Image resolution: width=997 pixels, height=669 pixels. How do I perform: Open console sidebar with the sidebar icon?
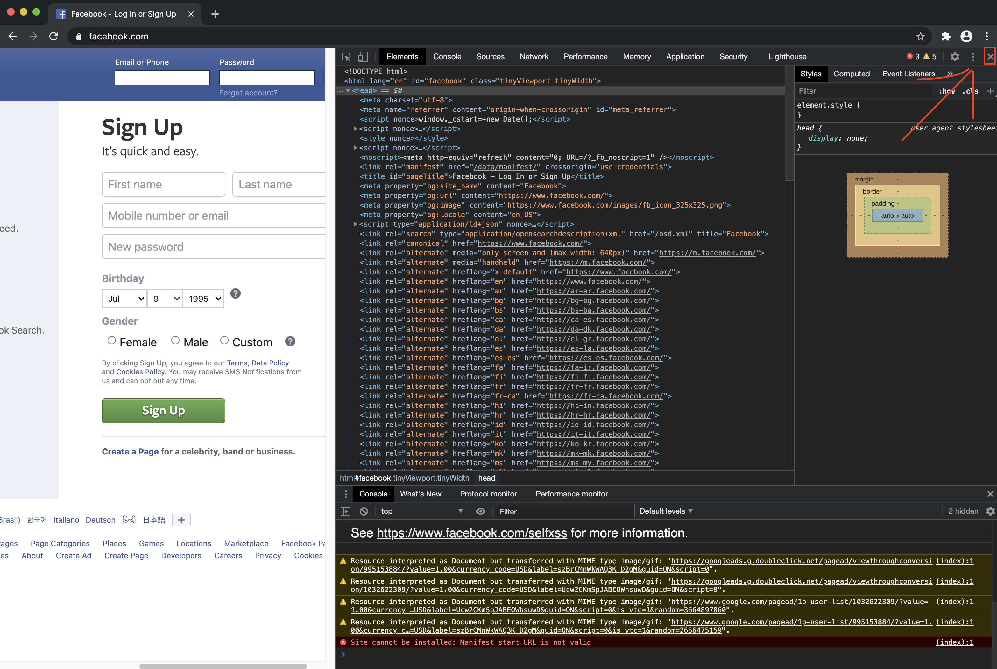pos(345,511)
